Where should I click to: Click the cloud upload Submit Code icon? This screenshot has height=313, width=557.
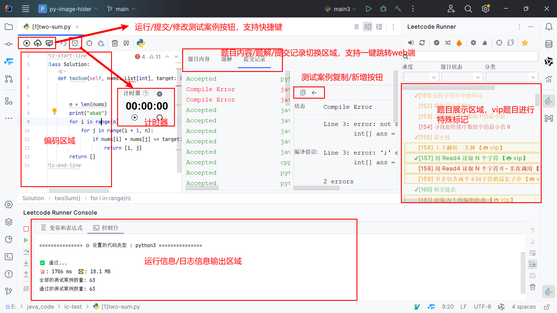tap(38, 43)
